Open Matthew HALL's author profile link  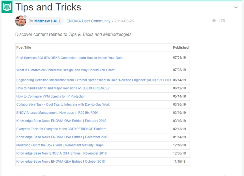(x=48, y=21)
